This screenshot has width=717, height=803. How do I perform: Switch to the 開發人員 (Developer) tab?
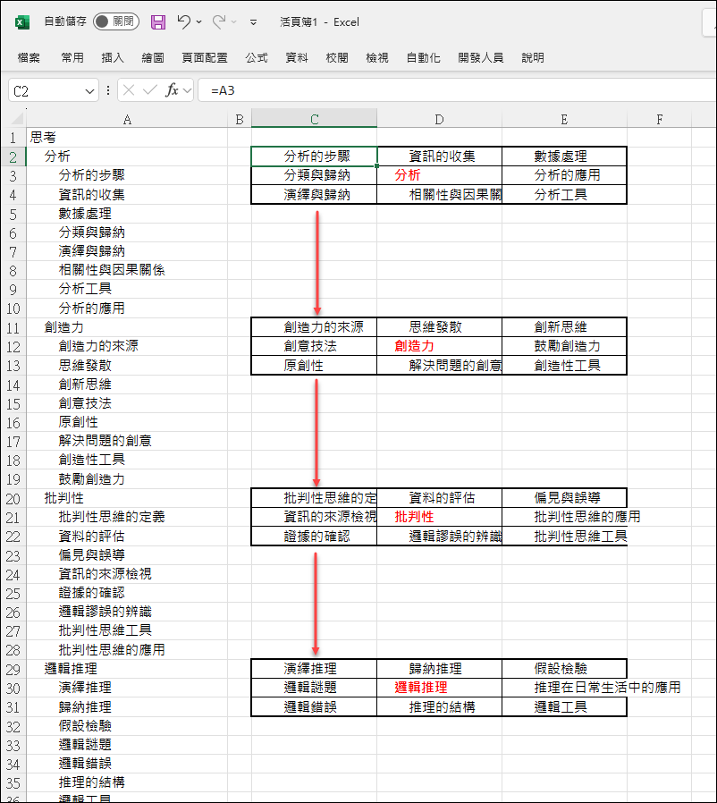point(481,58)
